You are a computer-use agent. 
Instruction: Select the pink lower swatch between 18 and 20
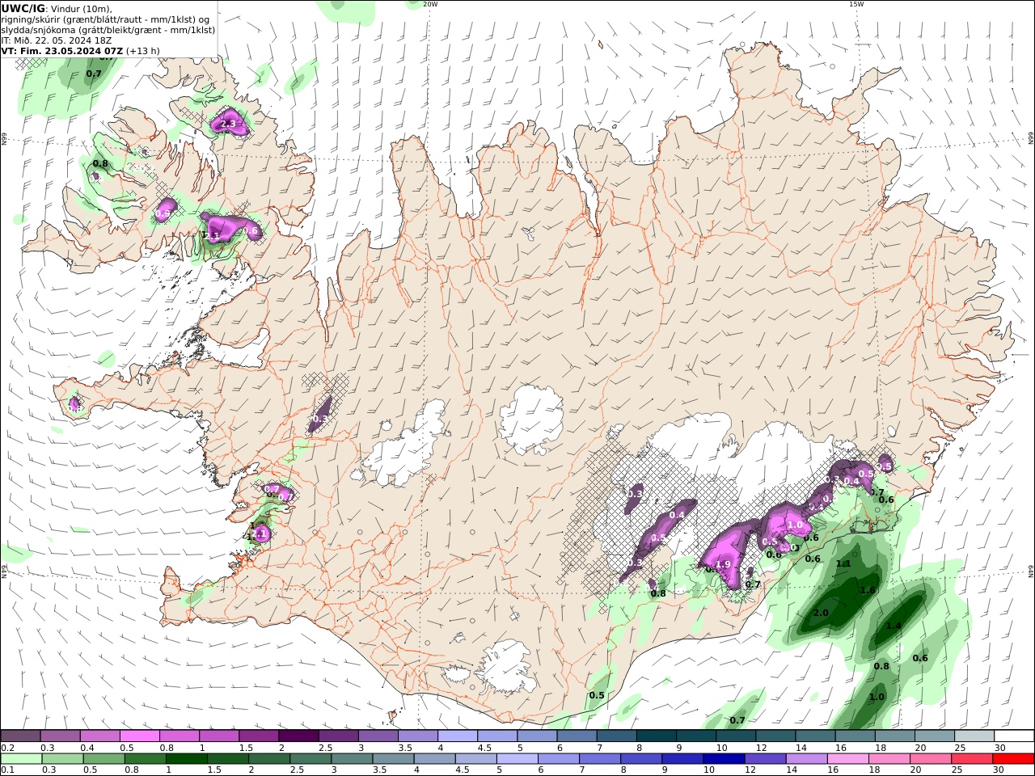[889, 759]
